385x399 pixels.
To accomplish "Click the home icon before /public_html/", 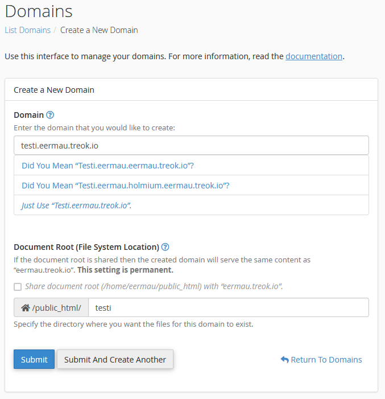I will (25, 308).
